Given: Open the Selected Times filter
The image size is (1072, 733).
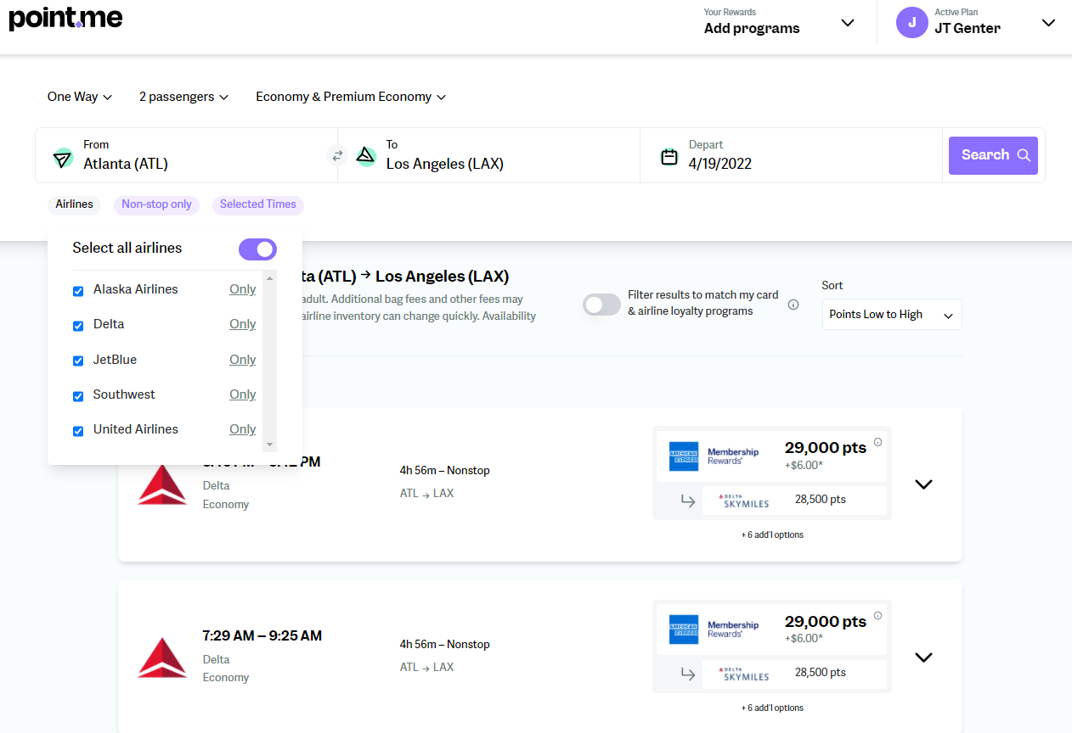Looking at the screenshot, I should pyautogui.click(x=257, y=204).
